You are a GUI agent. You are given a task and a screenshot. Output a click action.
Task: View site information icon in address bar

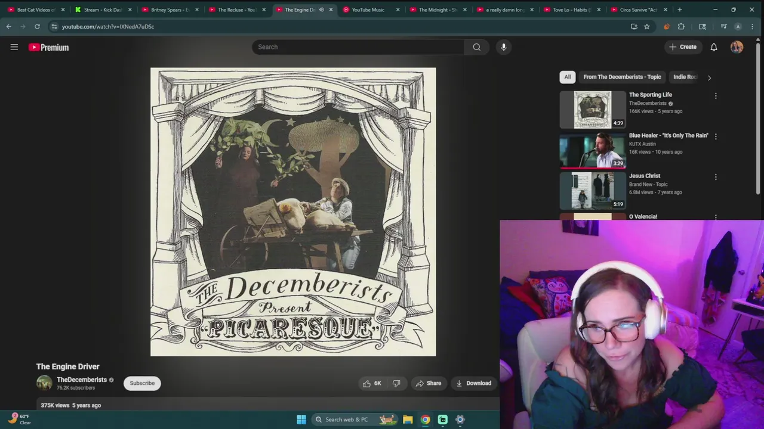coord(54,26)
